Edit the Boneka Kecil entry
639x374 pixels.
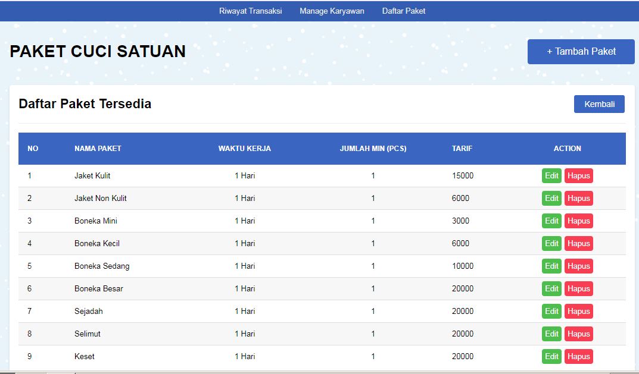pos(551,243)
